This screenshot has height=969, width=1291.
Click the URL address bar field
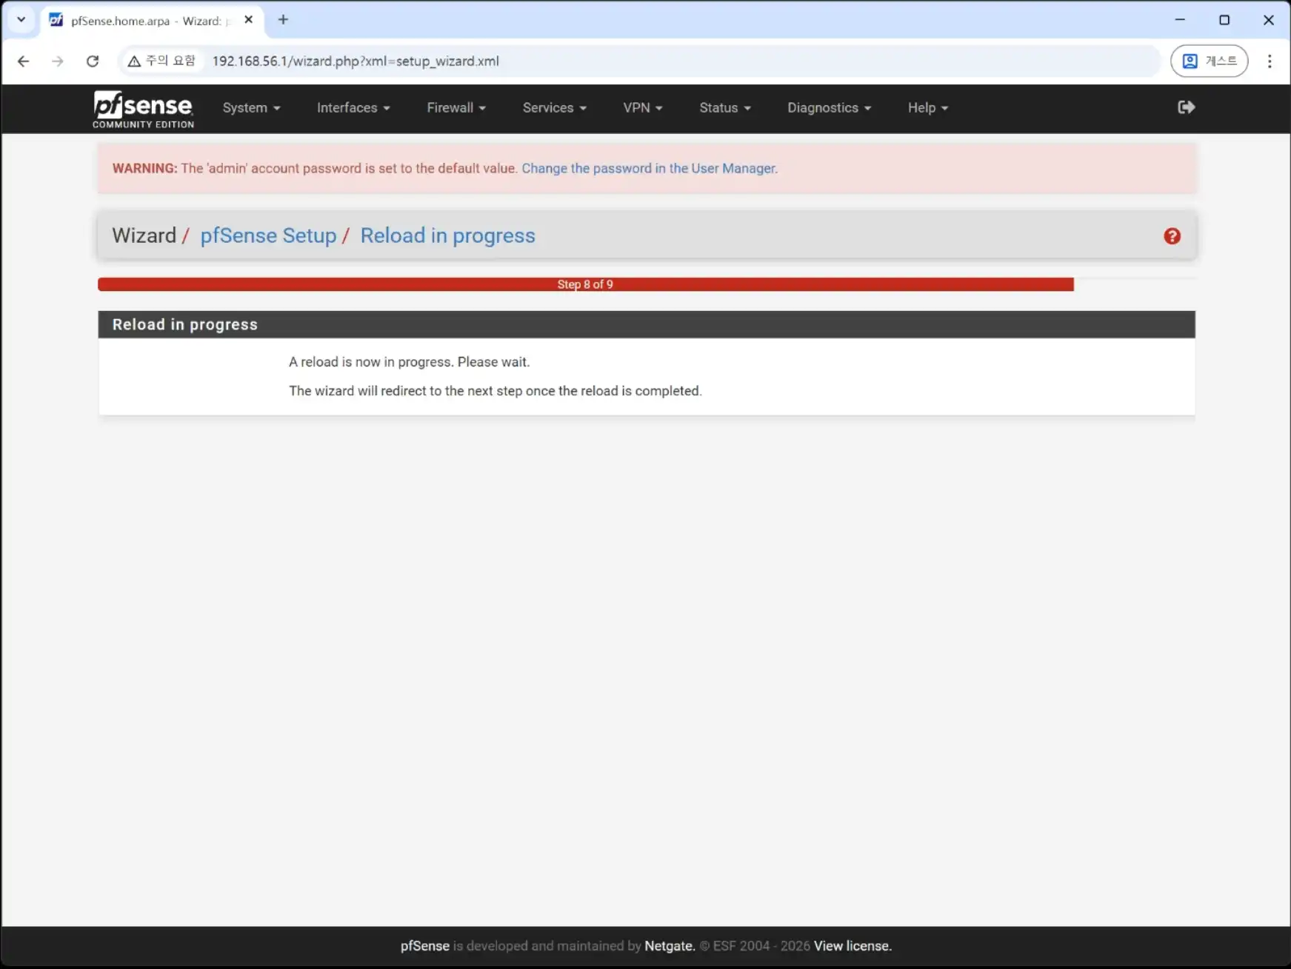point(667,61)
